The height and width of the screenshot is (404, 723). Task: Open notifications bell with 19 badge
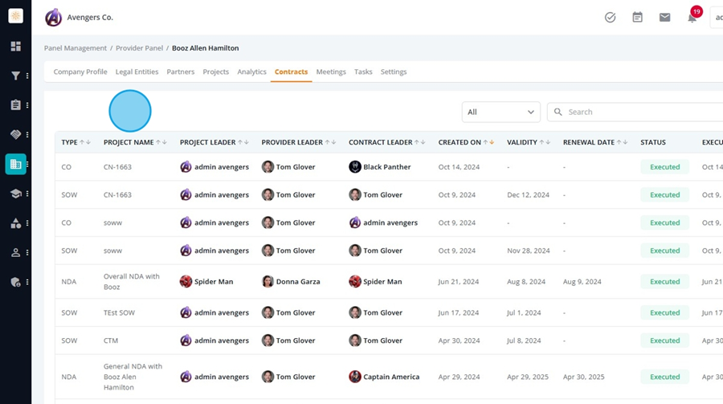(693, 15)
